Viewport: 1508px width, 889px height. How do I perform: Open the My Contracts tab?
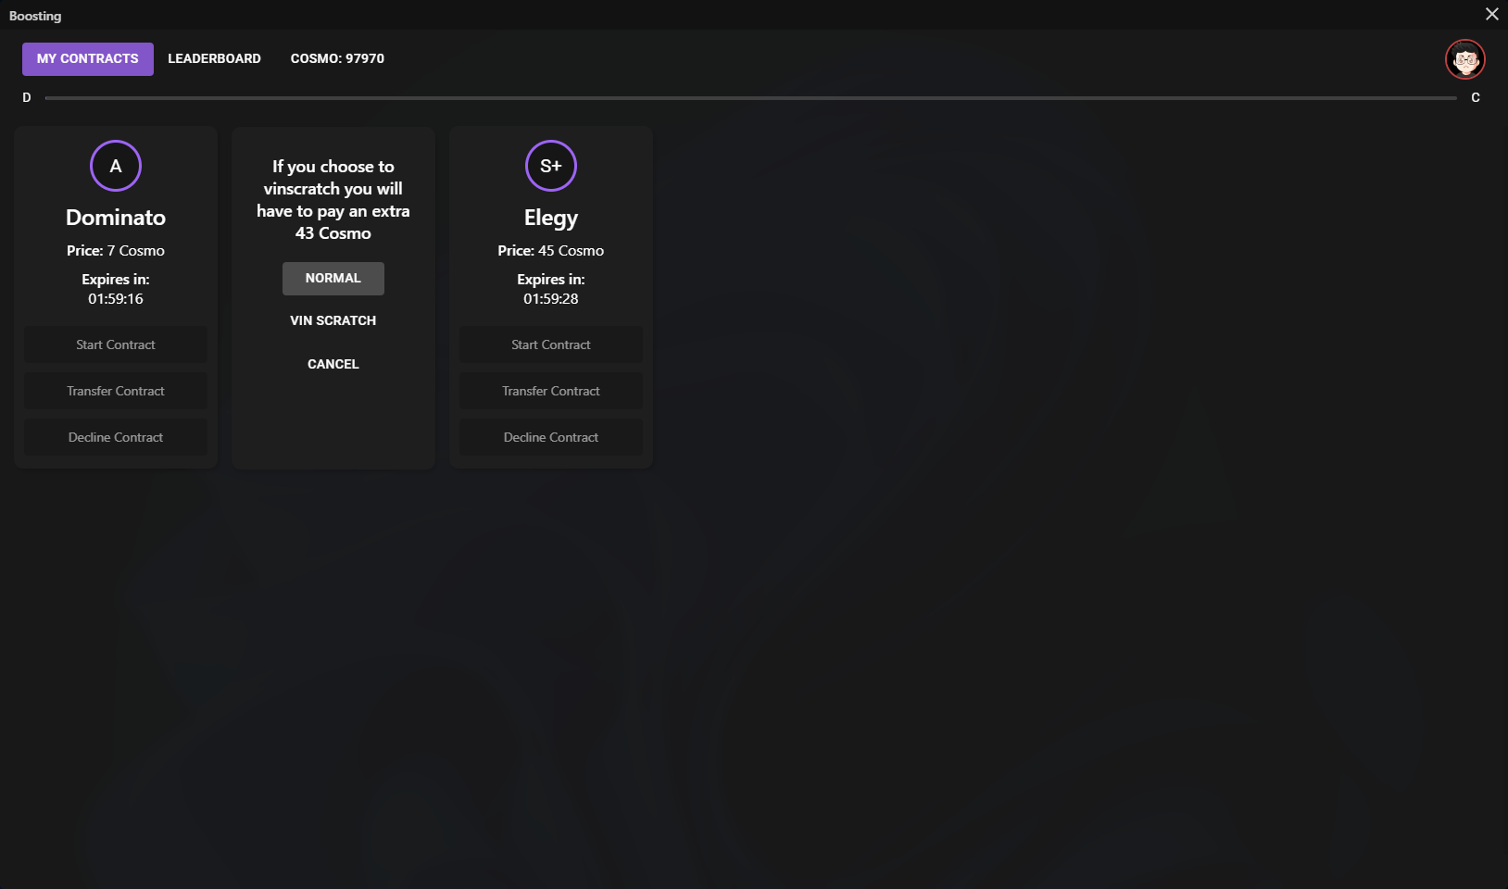pos(88,58)
